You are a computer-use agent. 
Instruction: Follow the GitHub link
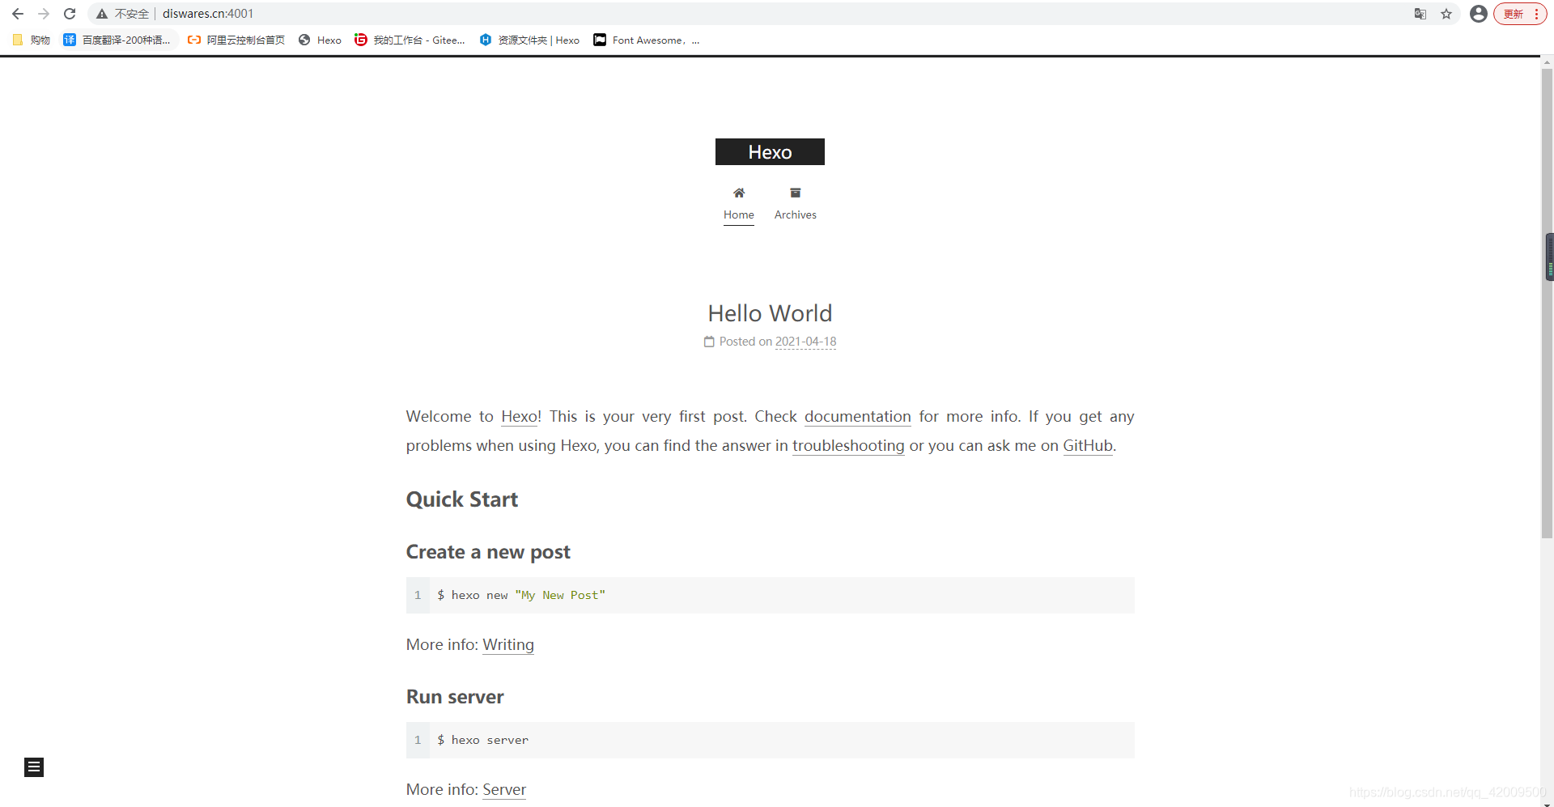[x=1088, y=445]
